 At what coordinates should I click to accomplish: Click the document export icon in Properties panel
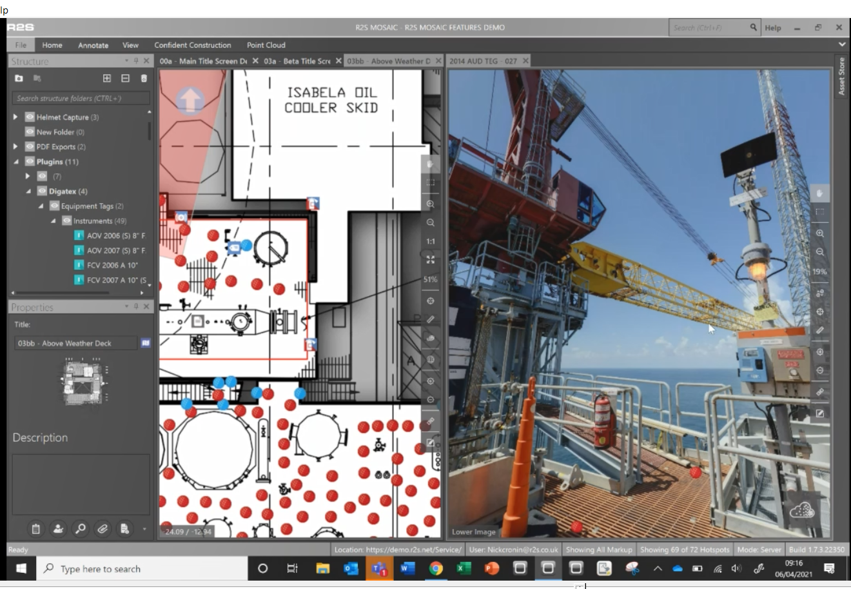[x=124, y=529]
